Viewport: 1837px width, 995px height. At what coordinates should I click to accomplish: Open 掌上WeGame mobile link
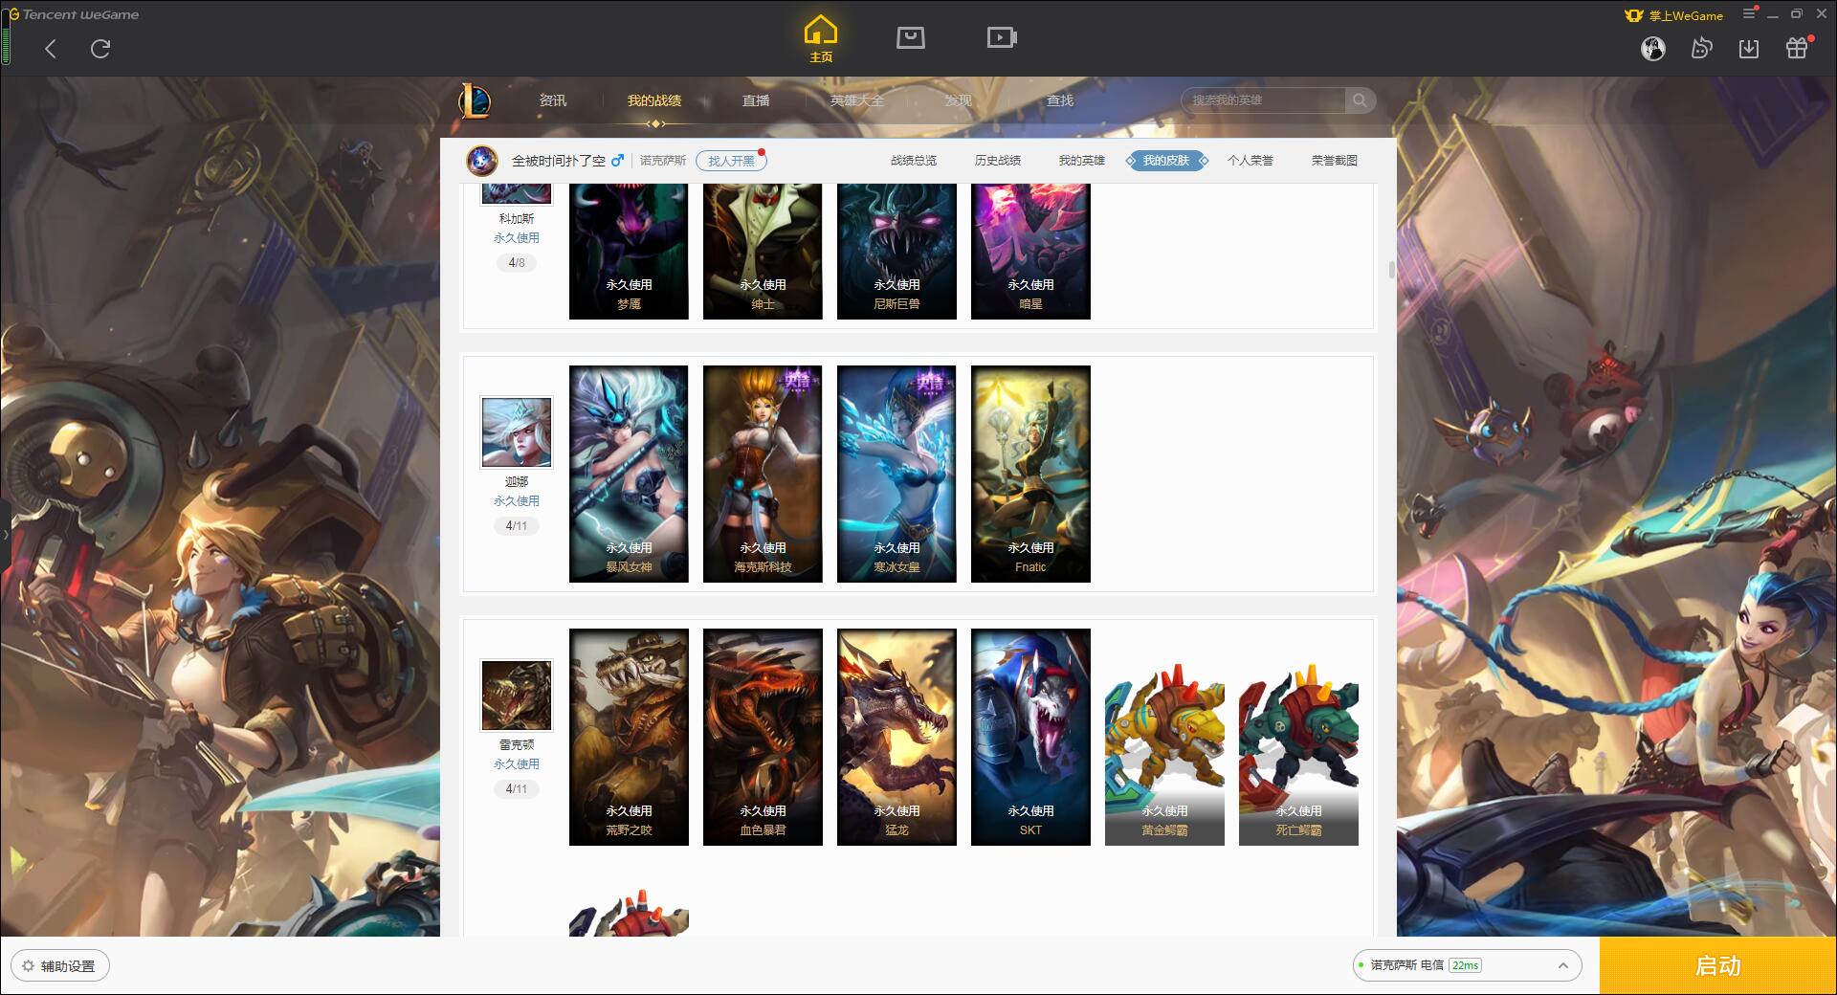coord(1673,15)
